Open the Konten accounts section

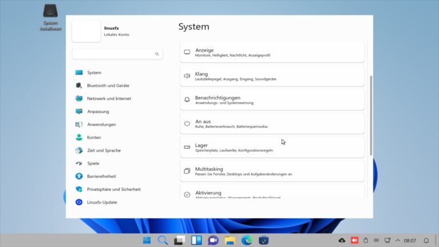[94, 138]
